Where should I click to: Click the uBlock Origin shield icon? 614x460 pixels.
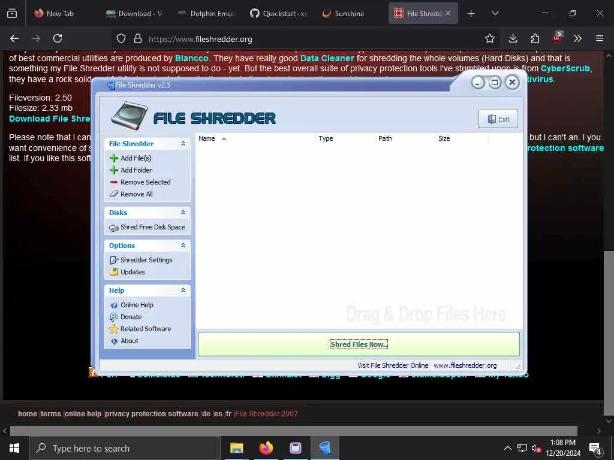(x=557, y=38)
